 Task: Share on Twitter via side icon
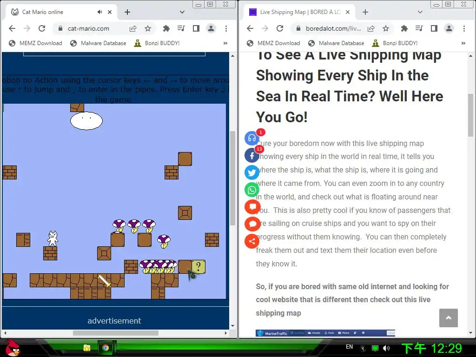click(252, 172)
